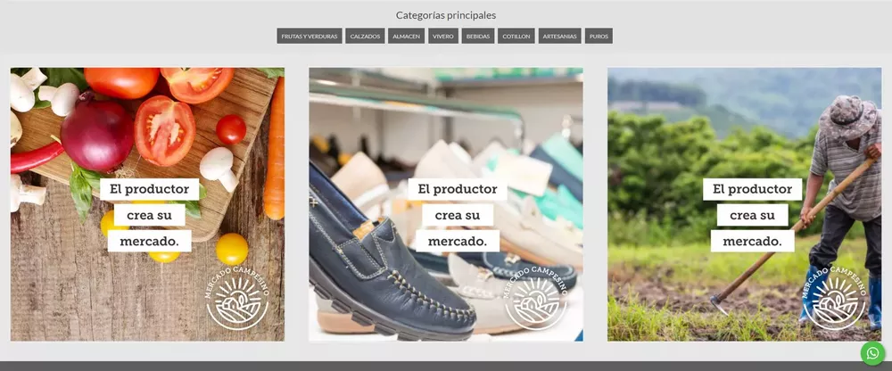
Task: Click "mercado." label on farmer image
Action: point(752,241)
